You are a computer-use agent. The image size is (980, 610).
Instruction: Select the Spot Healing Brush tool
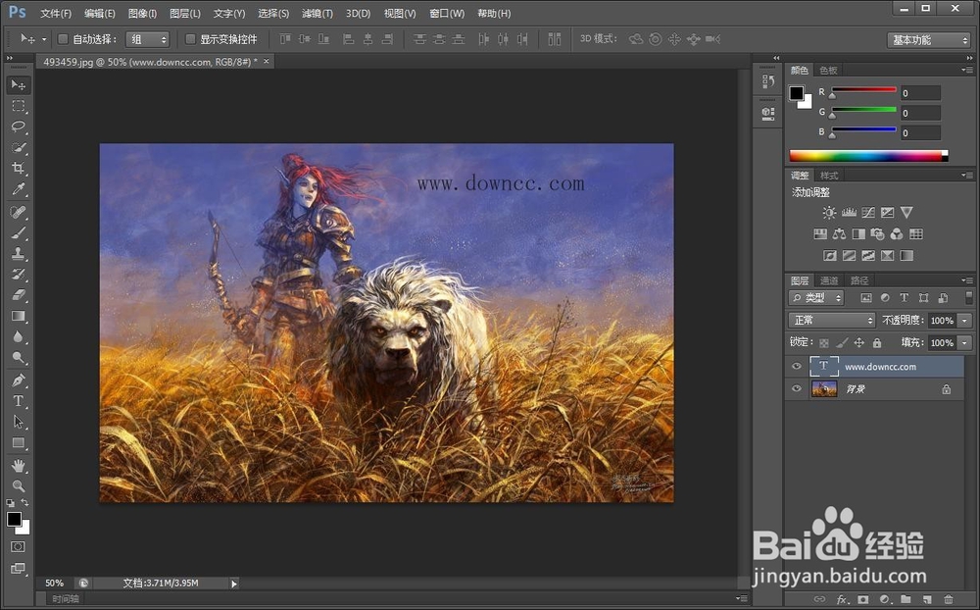click(18, 212)
